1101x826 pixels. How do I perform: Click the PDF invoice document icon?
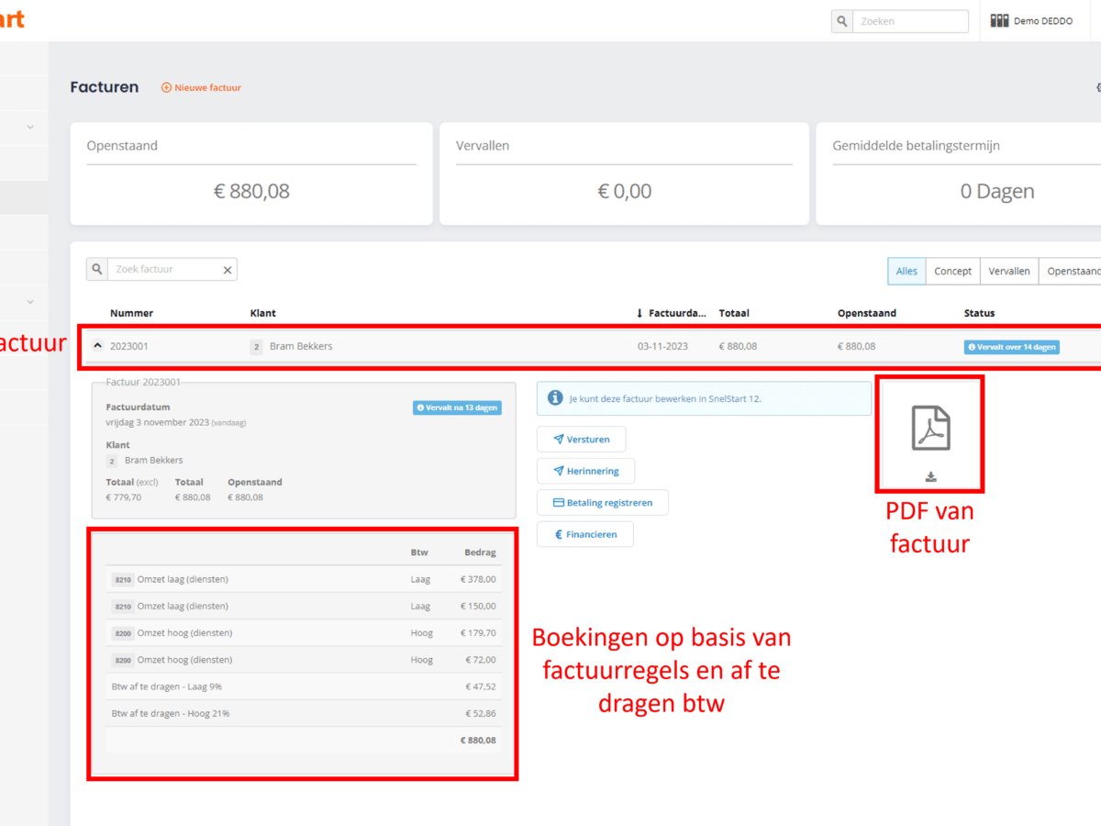(930, 428)
